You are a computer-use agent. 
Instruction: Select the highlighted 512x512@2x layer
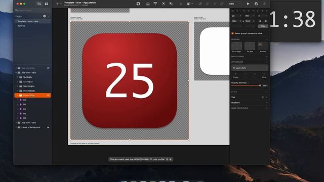32,96
